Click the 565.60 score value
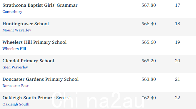The image size is (196, 109). click(x=149, y=42)
